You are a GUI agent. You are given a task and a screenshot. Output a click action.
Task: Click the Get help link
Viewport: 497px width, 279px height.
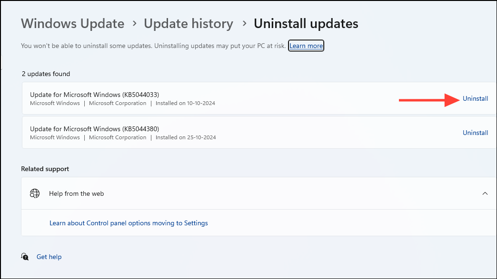pyautogui.click(x=49, y=257)
